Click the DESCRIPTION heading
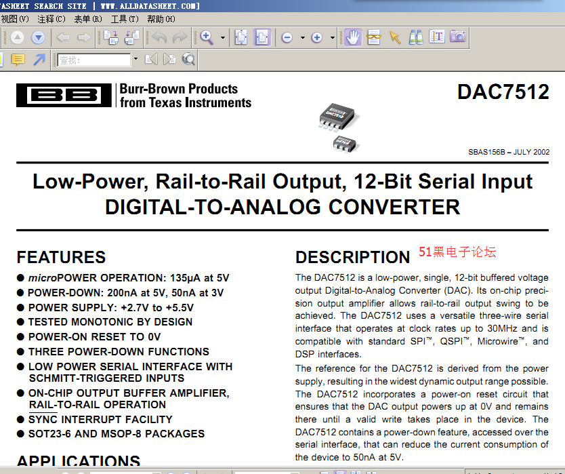This screenshot has height=474, width=565. click(x=353, y=258)
